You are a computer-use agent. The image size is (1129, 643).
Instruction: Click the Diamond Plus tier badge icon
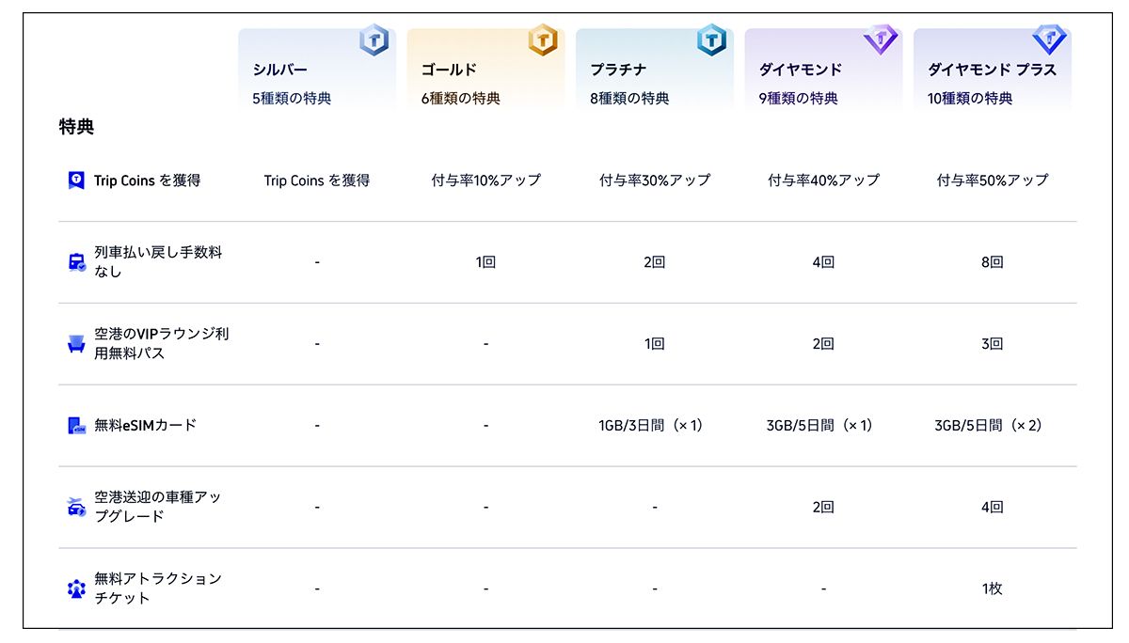click(x=1049, y=39)
